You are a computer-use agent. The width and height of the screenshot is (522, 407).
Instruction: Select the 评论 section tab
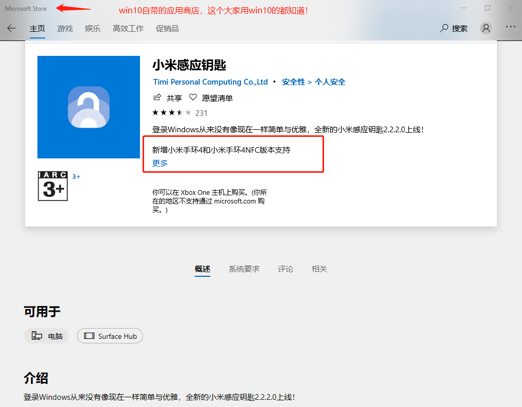pos(286,269)
